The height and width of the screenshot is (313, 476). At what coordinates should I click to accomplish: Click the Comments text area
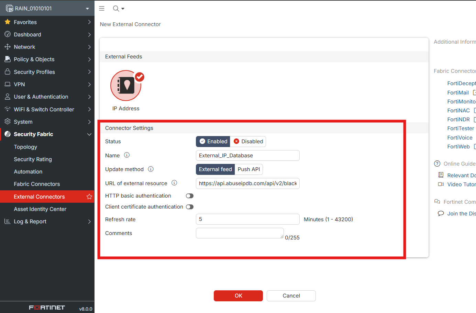pyautogui.click(x=240, y=233)
